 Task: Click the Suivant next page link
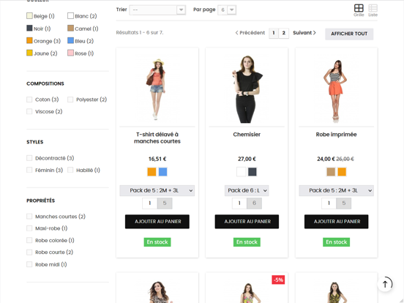pyautogui.click(x=304, y=33)
